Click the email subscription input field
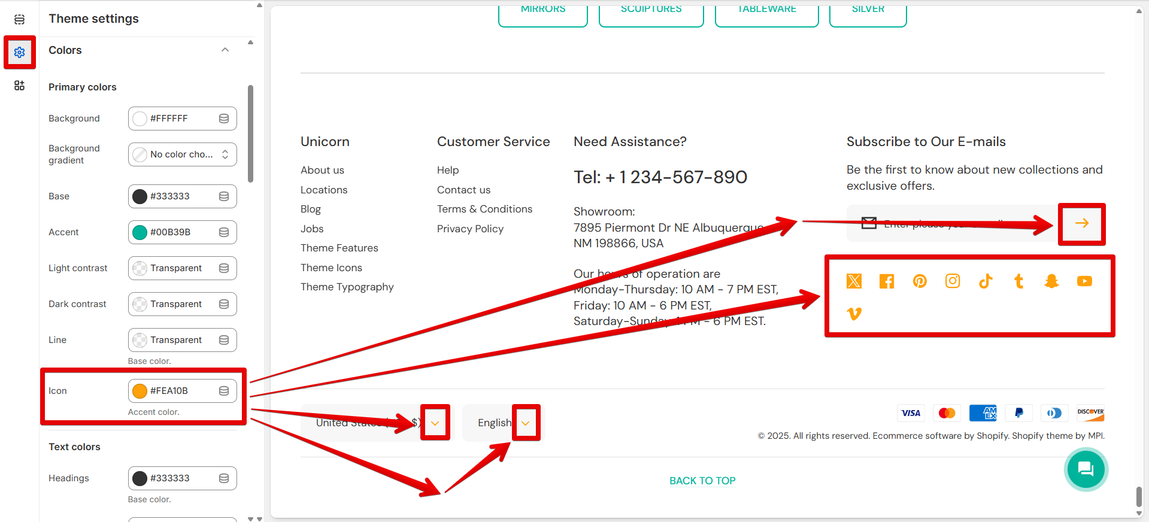This screenshot has width=1149, height=522. click(x=952, y=224)
